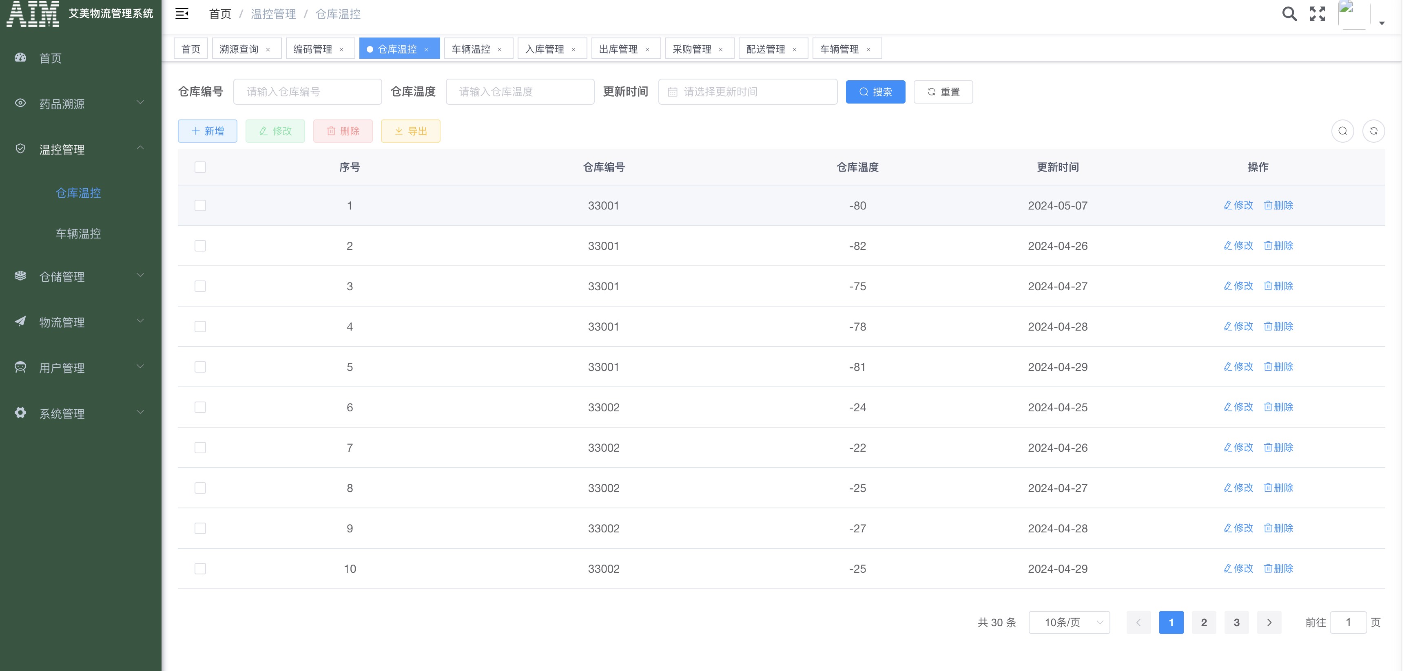Click 修改 link in row 7

point(1238,447)
